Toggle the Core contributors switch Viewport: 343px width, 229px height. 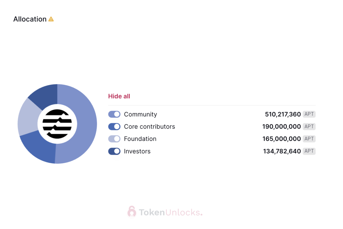click(114, 126)
